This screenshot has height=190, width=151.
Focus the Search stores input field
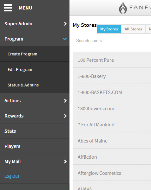click(112, 41)
